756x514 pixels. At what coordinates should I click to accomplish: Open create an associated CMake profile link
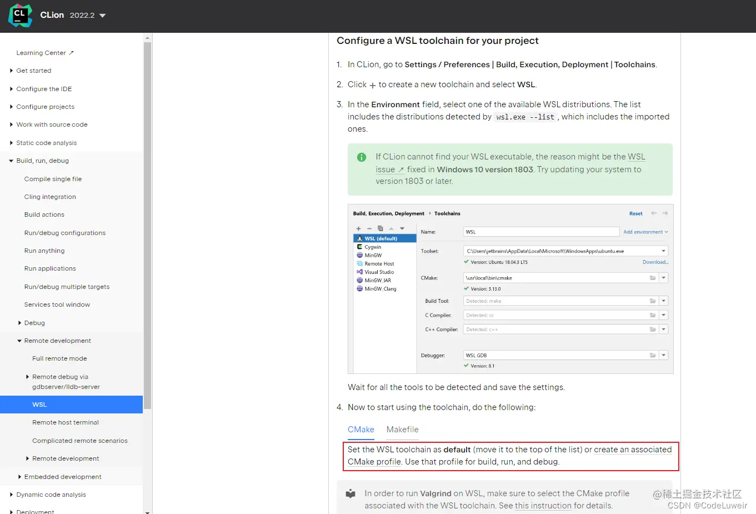pyautogui.click(x=633, y=450)
